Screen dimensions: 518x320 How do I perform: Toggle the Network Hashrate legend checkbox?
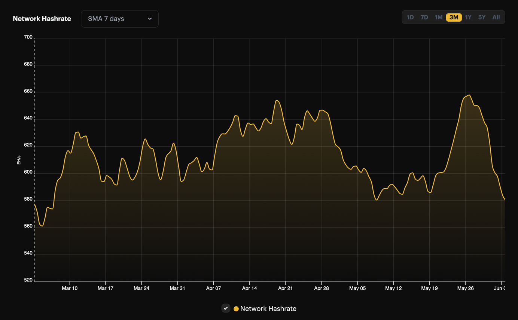(x=226, y=308)
